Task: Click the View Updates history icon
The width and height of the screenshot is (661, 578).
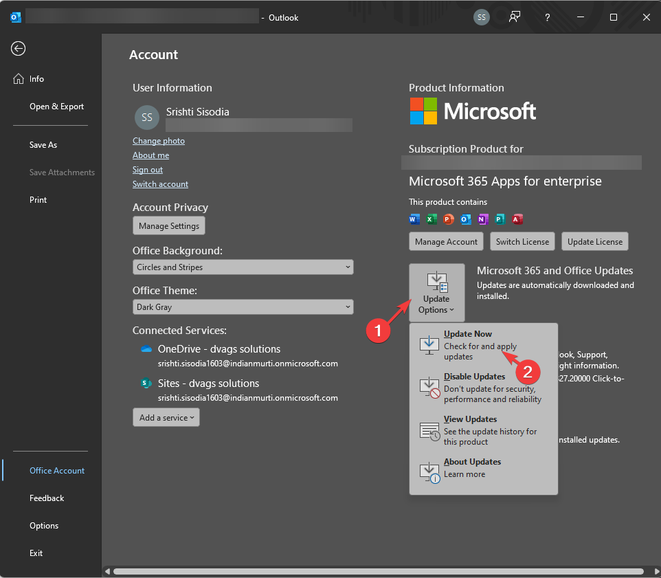Action: (429, 431)
